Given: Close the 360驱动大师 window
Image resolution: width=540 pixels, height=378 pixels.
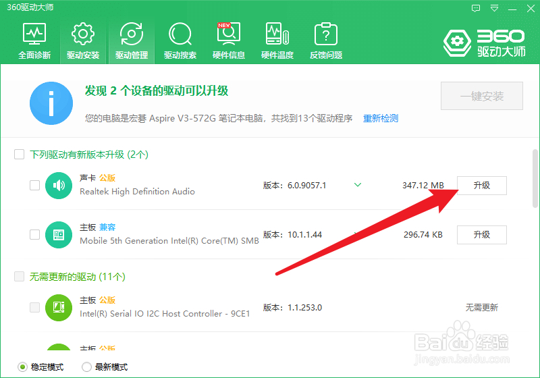Looking at the screenshot, I should pos(531,8).
